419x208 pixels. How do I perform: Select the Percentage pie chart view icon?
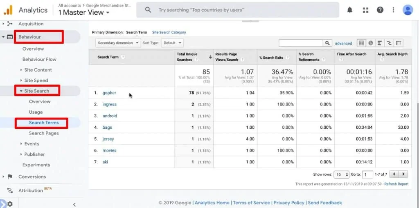click(371, 43)
